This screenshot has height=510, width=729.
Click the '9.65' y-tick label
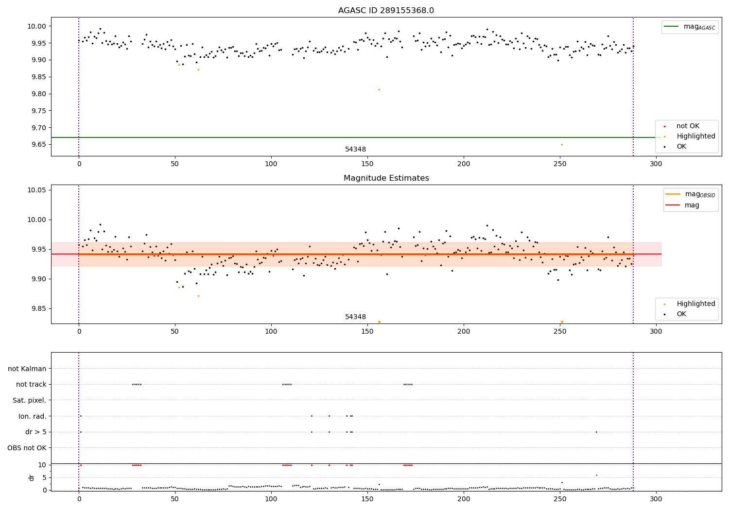pyautogui.click(x=39, y=145)
